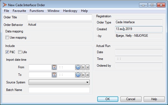Click the by field showing Bjørge, Nelly
The height and width of the screenshot is (105, 168).
click(139, 36)
